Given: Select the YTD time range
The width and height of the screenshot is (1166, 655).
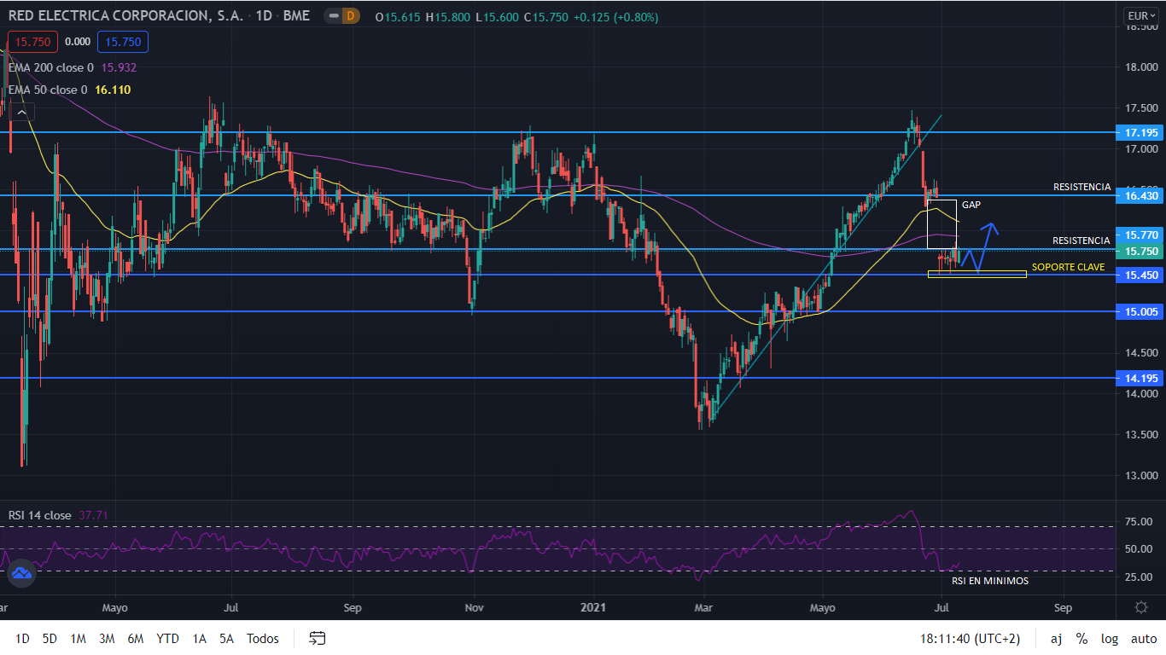Looking at the screenshot, I should (167, 638).
